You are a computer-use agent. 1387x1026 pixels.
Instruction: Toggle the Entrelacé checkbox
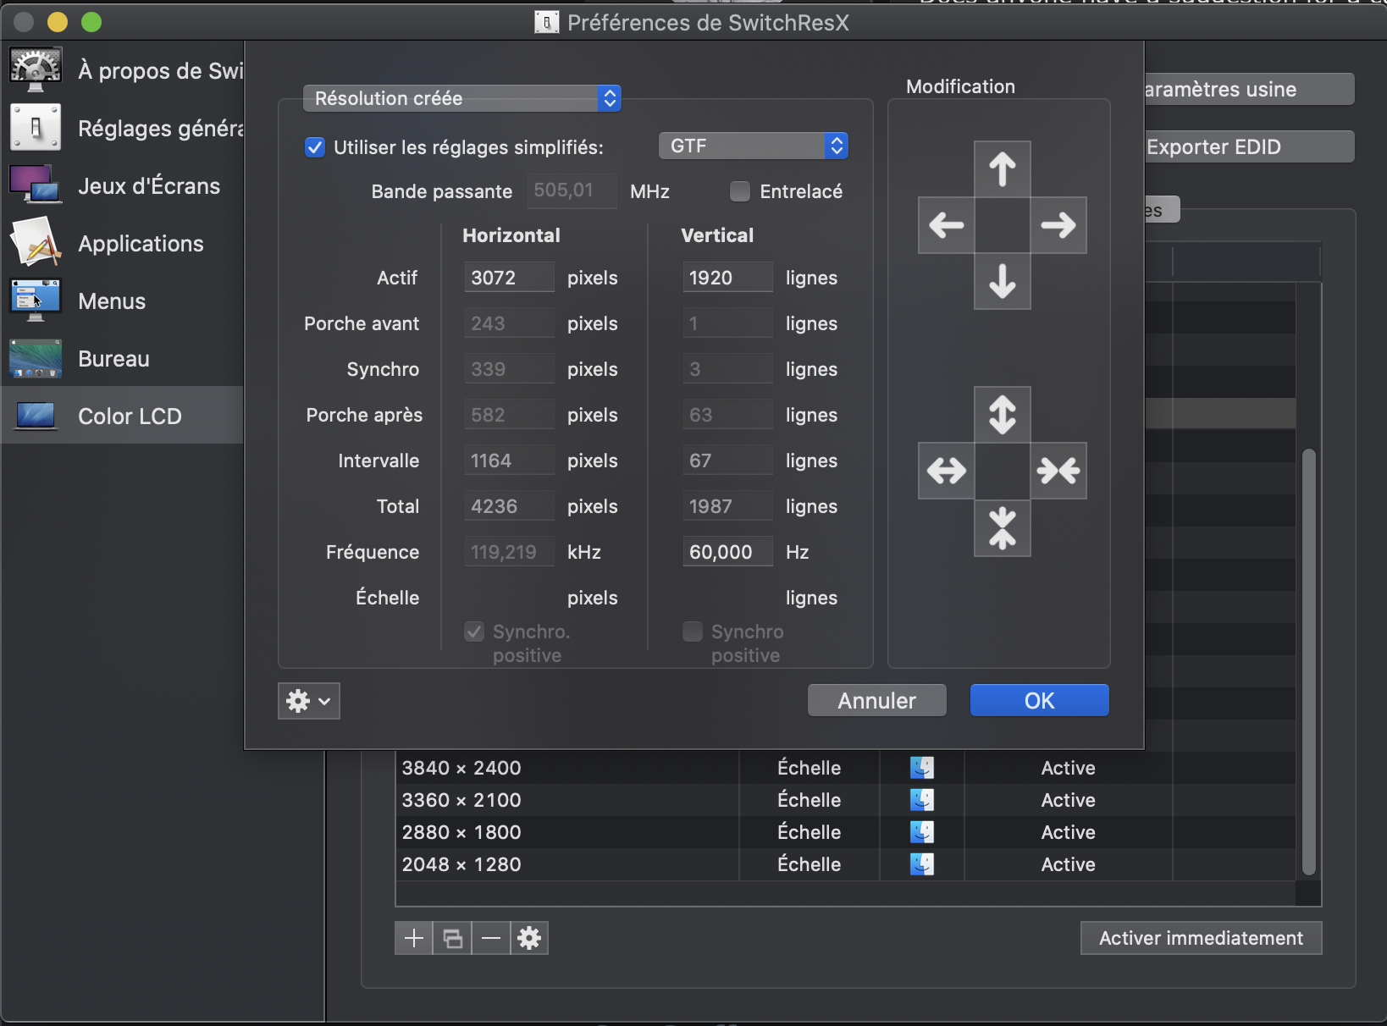point(740,191)
